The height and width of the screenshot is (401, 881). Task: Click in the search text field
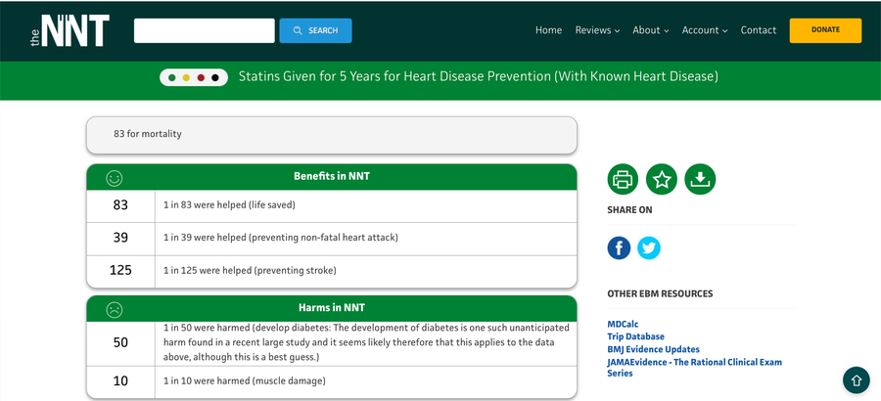tap(204, 30)
